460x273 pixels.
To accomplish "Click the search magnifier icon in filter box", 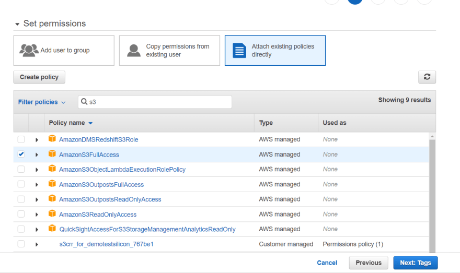I will [84, 102].
